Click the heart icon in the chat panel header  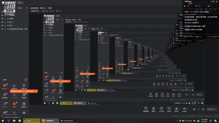196,6
